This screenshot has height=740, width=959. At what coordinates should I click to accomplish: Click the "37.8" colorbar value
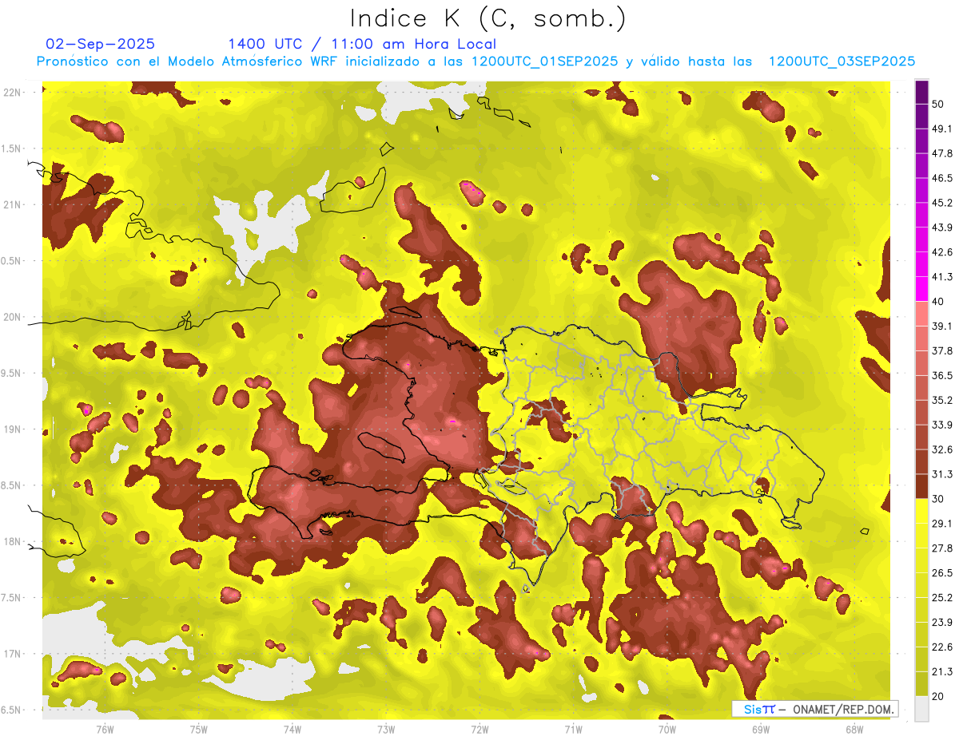coord(941,350)
